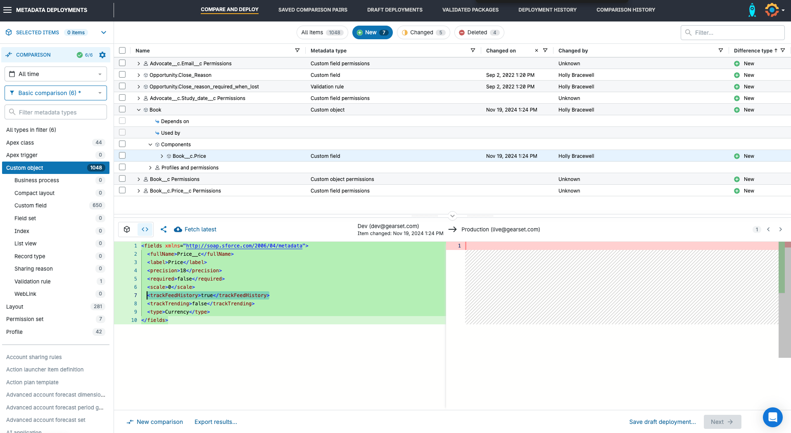The width and height of the screenshot is (791, 433).
Task: Show Changed items filter
Action: coord(422,33)
